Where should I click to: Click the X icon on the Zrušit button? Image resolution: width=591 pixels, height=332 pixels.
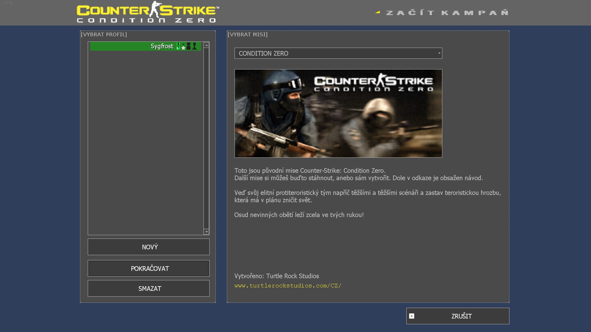click(412, 316)
